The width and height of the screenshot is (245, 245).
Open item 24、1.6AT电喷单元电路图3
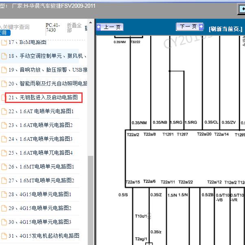(40, 139)
